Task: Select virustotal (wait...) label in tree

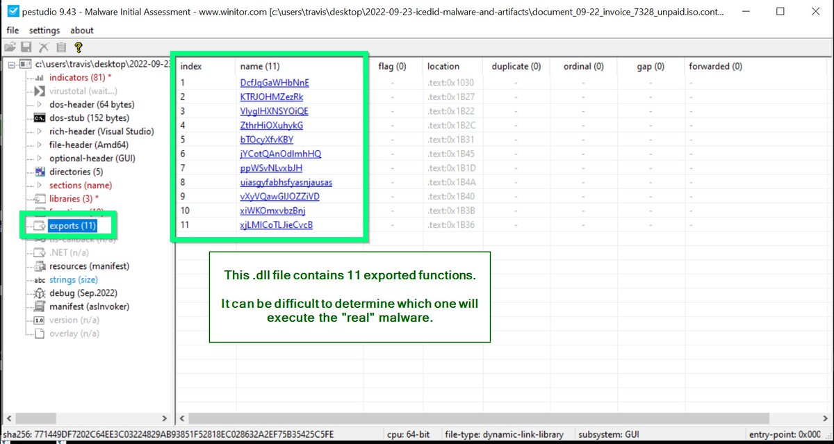Action: (83, 91)
